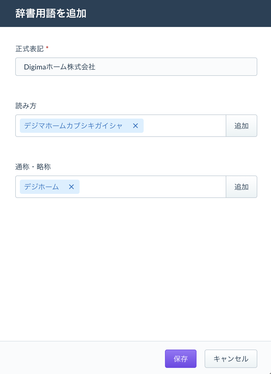The height and width of the screenshot is (374, 271).
Task: Click empty footer area left of 保存
Action: pyautogui.click(x=81, y=359)
